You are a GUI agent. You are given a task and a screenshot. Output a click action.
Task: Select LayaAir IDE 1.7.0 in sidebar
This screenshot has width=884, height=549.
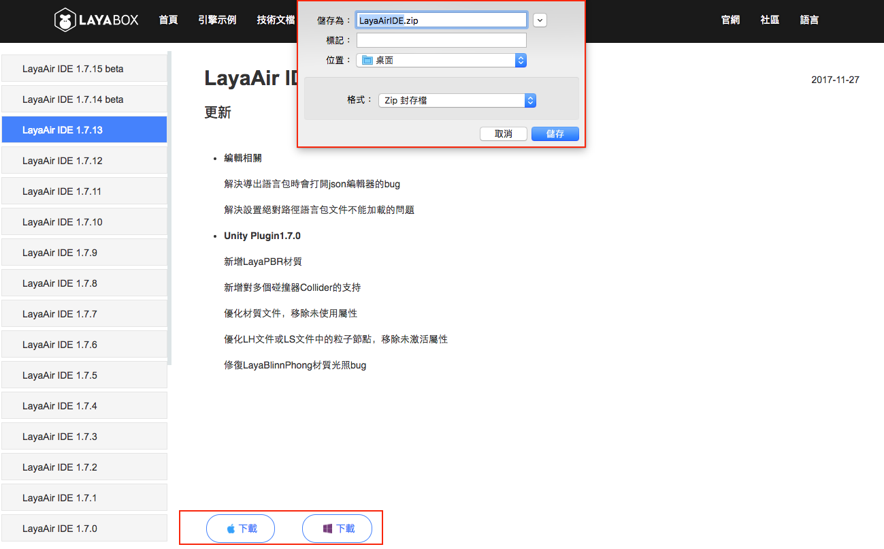tap(84, 529)
